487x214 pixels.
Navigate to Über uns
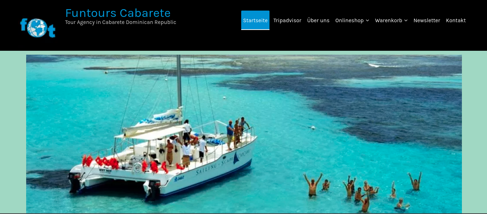click(x=318, y=20)
